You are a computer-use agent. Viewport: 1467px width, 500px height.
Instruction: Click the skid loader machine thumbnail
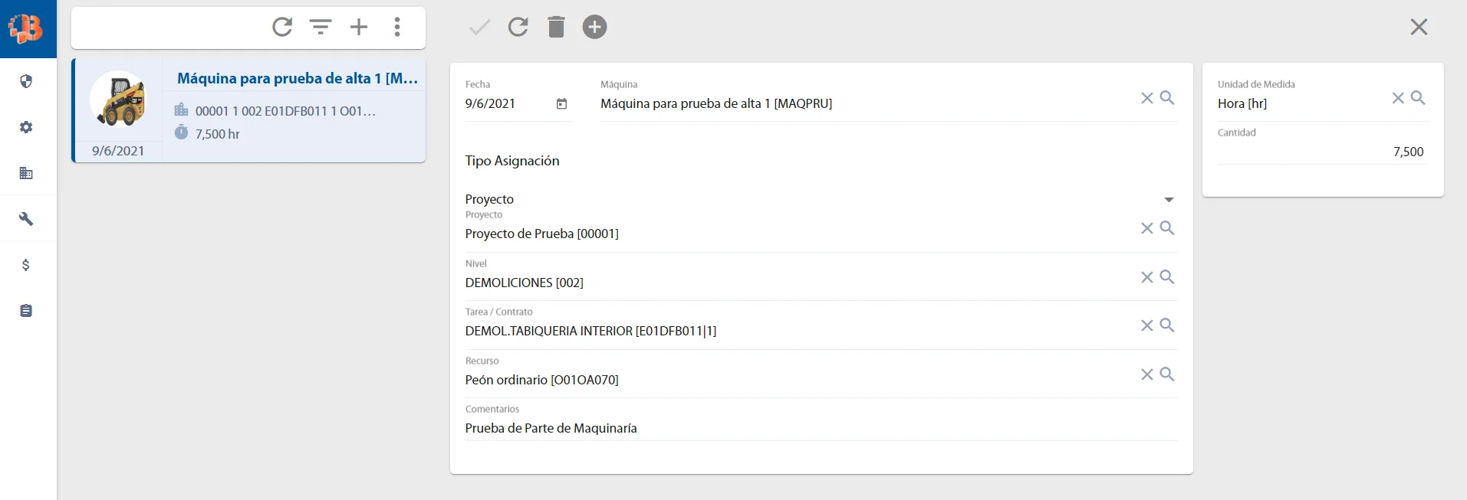point(118,100)
